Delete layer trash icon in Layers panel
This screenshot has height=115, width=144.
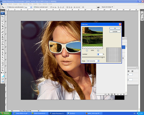(x=124, y=94)
